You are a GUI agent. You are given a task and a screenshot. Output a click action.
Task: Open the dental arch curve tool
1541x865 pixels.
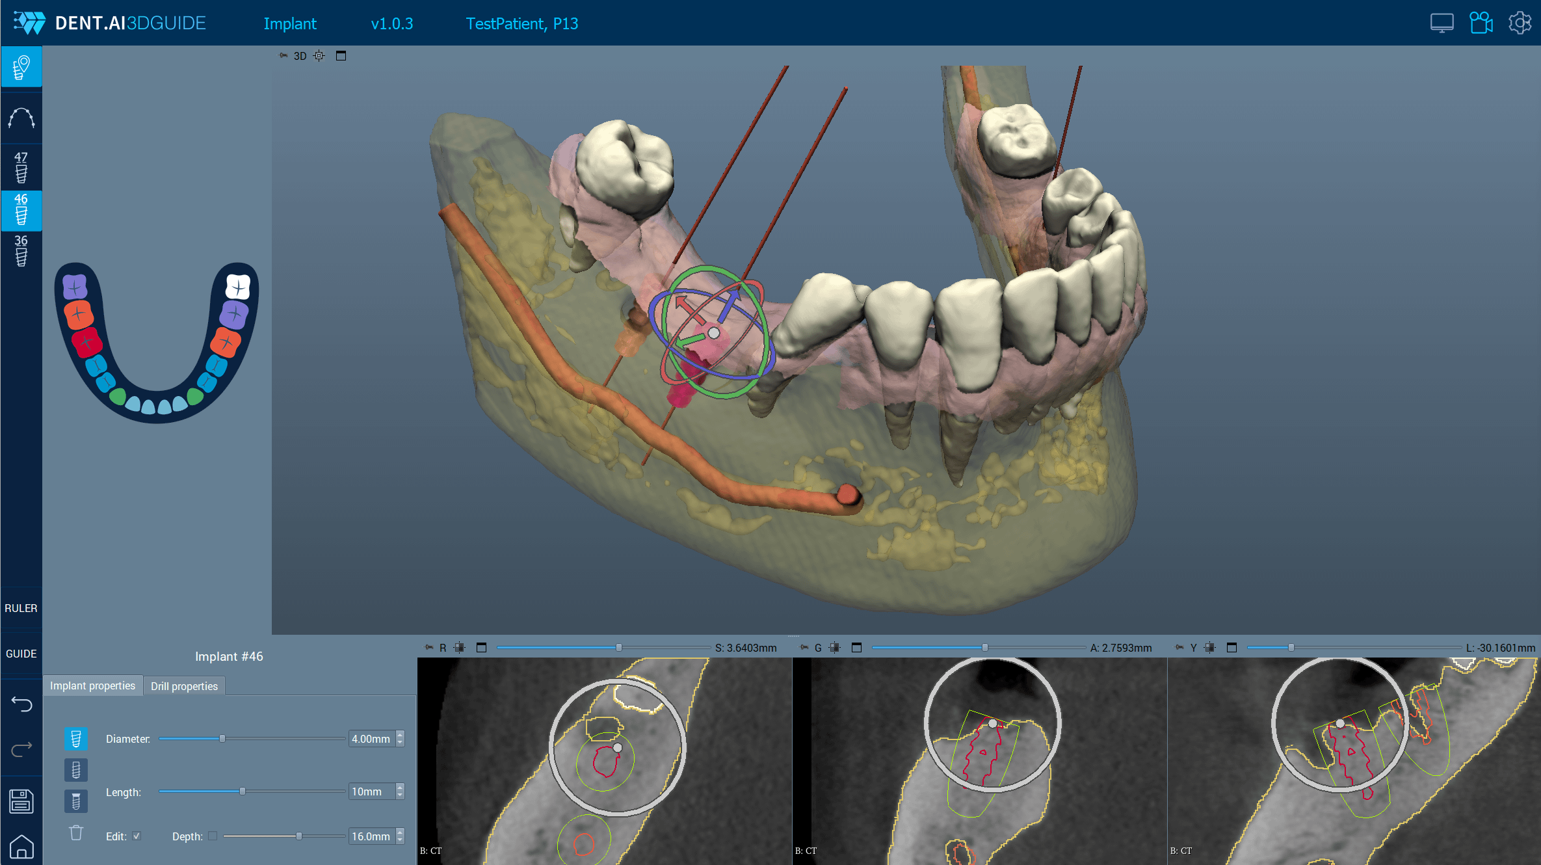tap(21, 118)
